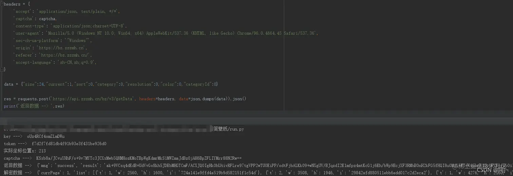Click the 'sec-ch-ua-platform' header line
This screenshot has height=176, width=513.
coord(53,41)
